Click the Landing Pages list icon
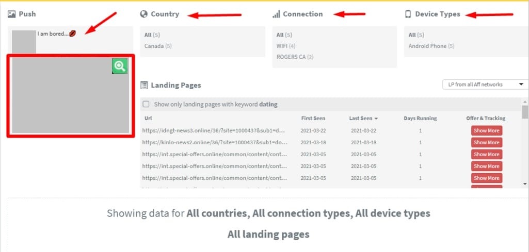The width and height of the screenshot is (529, 252). (x=145, y=85)
